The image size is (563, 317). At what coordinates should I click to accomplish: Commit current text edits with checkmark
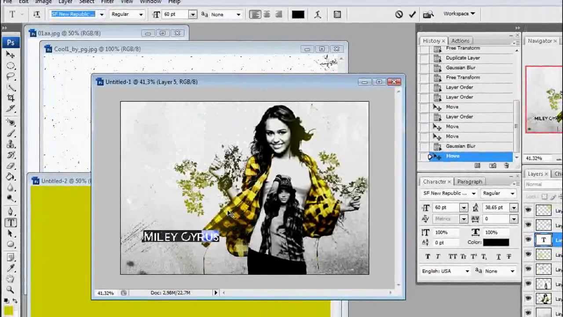click(412, 14)
